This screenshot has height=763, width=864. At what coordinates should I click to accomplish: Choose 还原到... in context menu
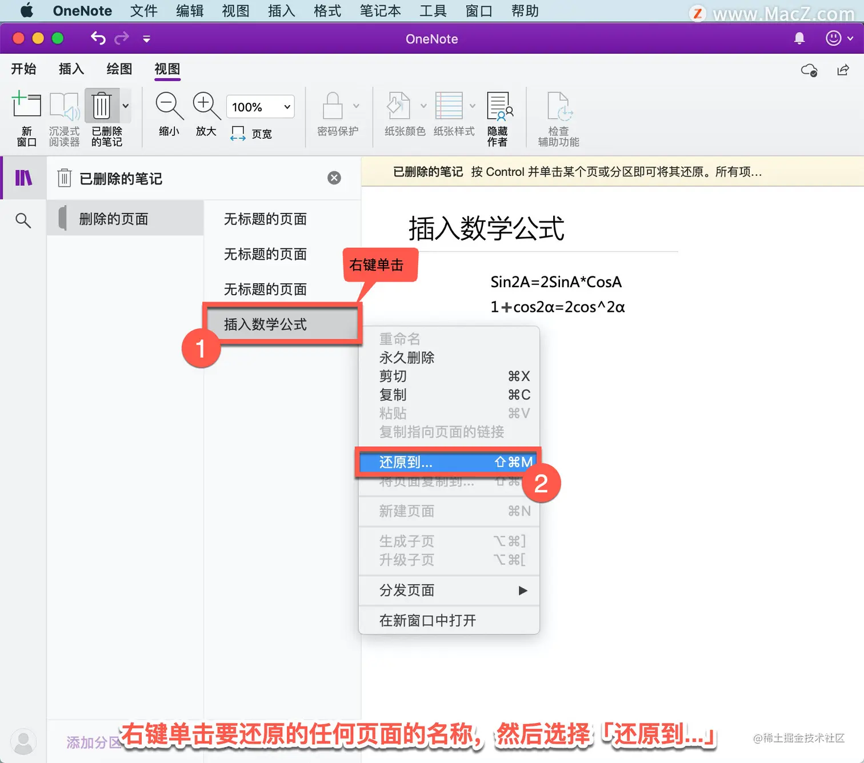tap(449, 461)
